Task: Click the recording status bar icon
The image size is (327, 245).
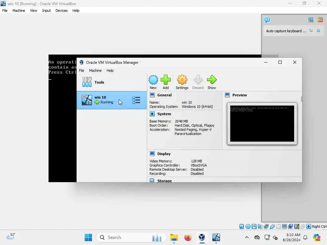Action: (x=291, y=226)
